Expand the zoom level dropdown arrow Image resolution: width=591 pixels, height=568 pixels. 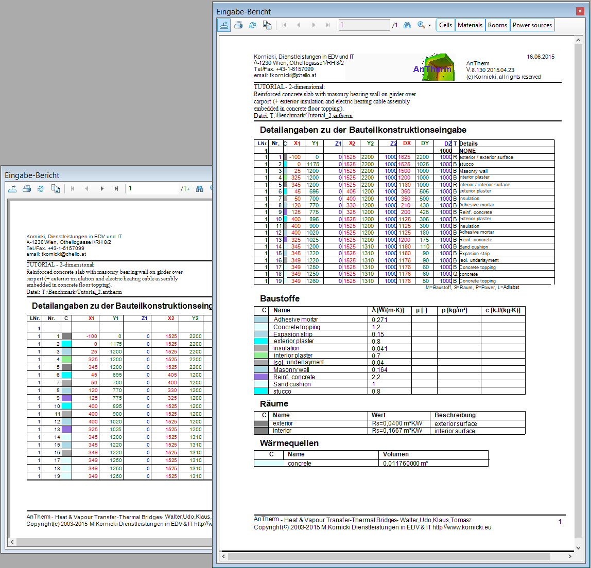click(x=429, y=25)
